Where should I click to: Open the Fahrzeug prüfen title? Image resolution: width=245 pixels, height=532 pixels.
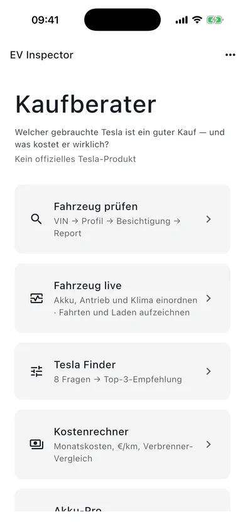pos(96,206)
